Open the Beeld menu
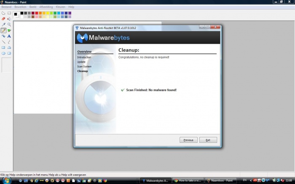295x184 pixels. (33, 7)
